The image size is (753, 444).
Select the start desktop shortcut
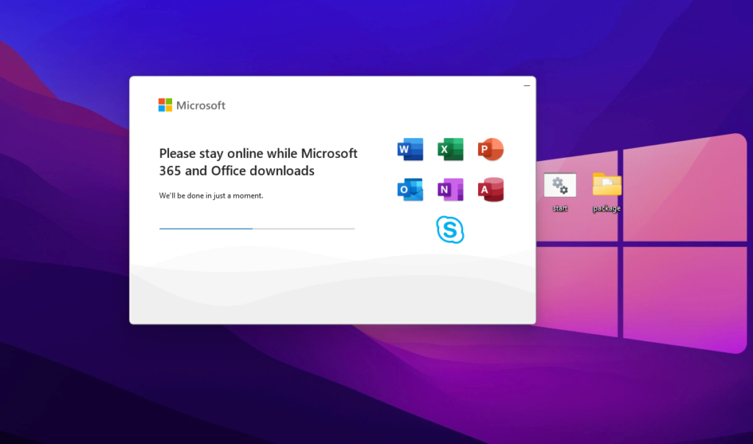coord(560,192)
